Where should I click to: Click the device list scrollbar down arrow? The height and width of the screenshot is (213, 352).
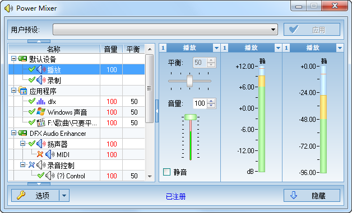pos(150,177)
